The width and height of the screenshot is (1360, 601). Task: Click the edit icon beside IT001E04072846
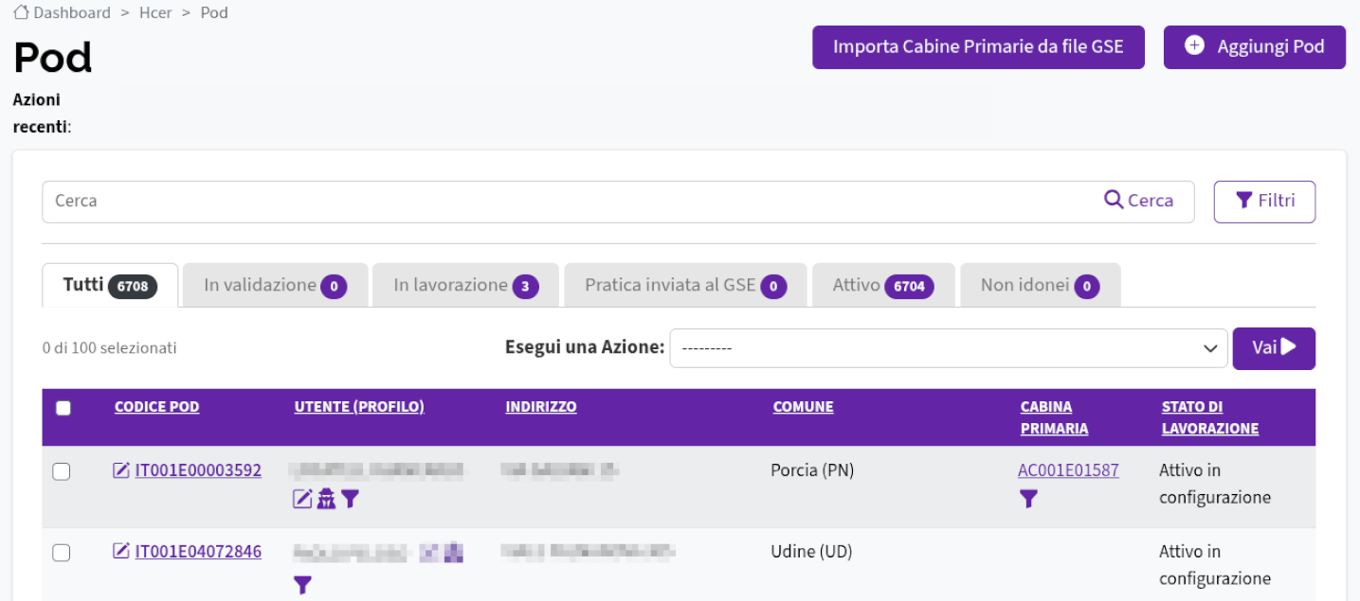click(x=121, y=552)
